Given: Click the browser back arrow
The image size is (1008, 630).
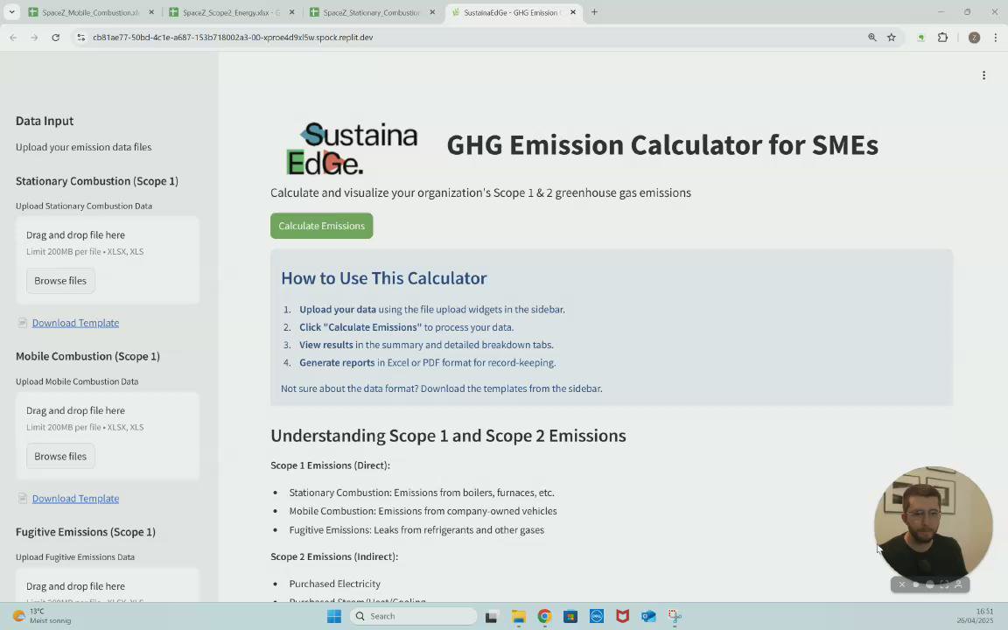Looking at the screenshot, I should 13,38.
